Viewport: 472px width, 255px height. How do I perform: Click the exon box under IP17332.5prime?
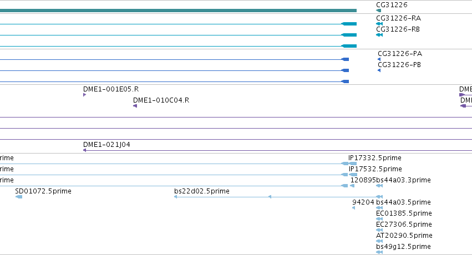click(x=353, y=164)
